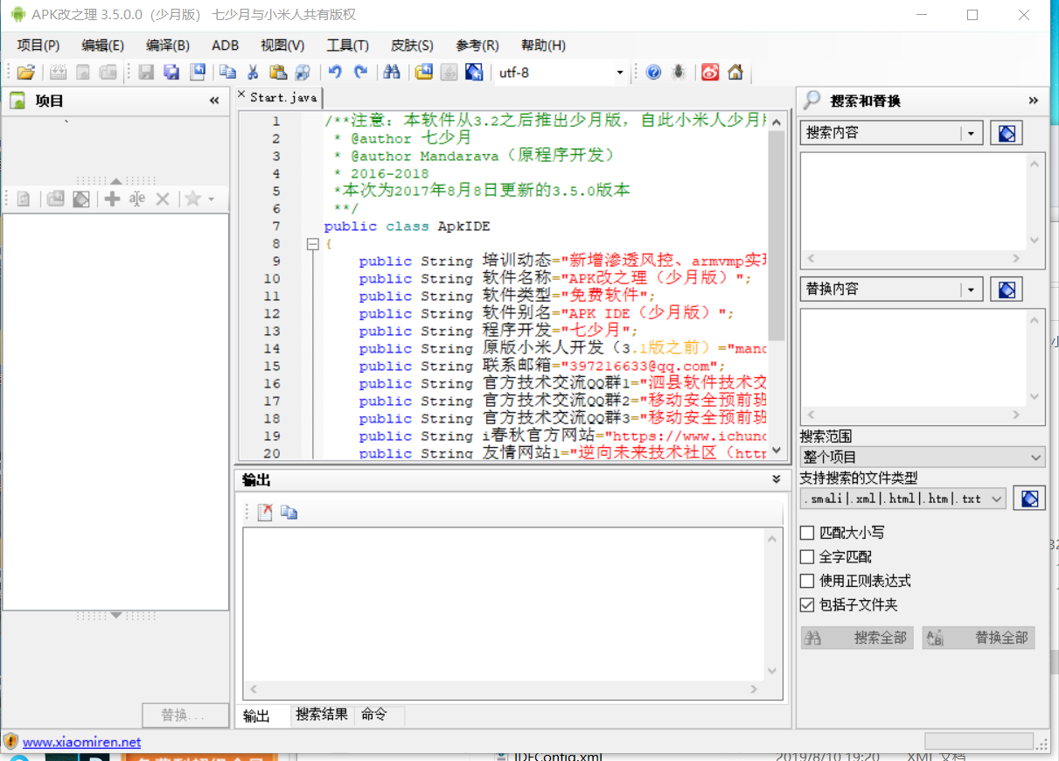Open the 搜索内容 history dropdown

pos(972,133)
